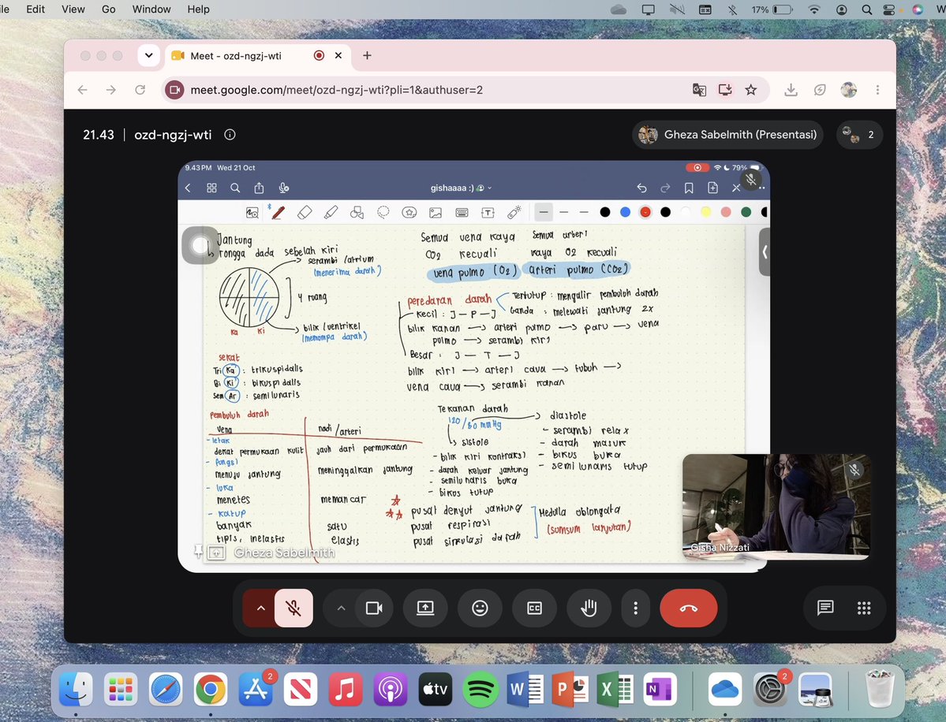
Task: Open the Meet activities grid
Action: click(864, 608)
